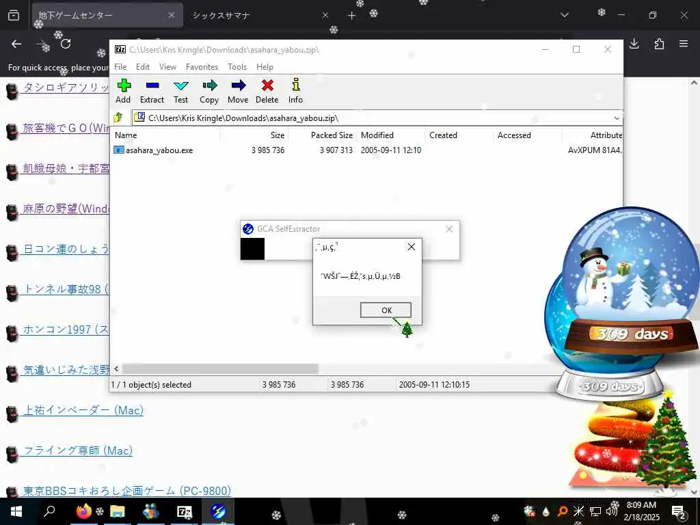Open the 東京BBSコキおろし企画ゲーム (PC-9800) link
This screenshot has width=700, height=525.
click(x=126, y=491)
